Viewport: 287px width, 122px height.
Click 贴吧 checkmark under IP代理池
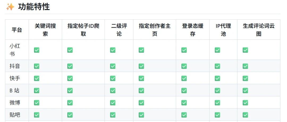coord(217,115)
